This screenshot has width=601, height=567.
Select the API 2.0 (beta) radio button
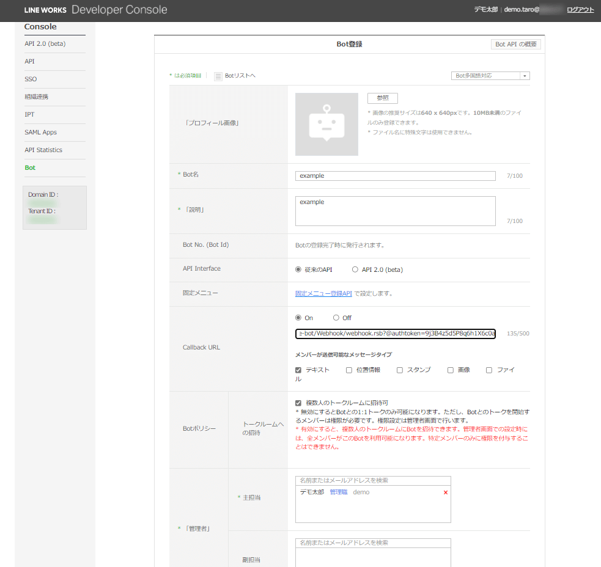pyautogui.click(x=355, y=269)
